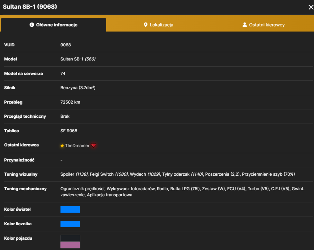Click the gold star next to TheDreamer
The height and width of the screenshot is (250, 314).
coord(62,146)
